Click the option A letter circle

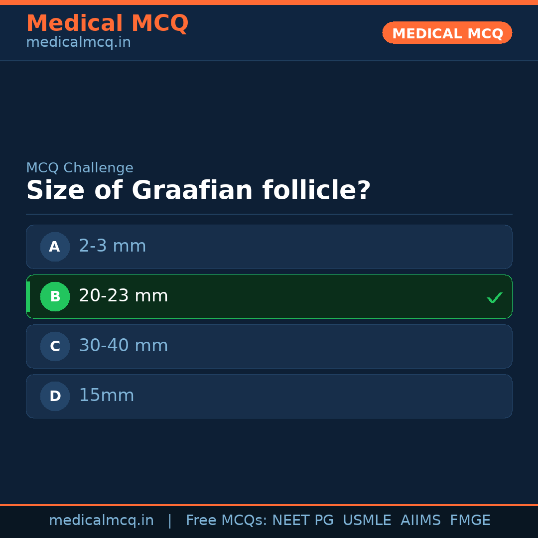(x=55, y=247)
